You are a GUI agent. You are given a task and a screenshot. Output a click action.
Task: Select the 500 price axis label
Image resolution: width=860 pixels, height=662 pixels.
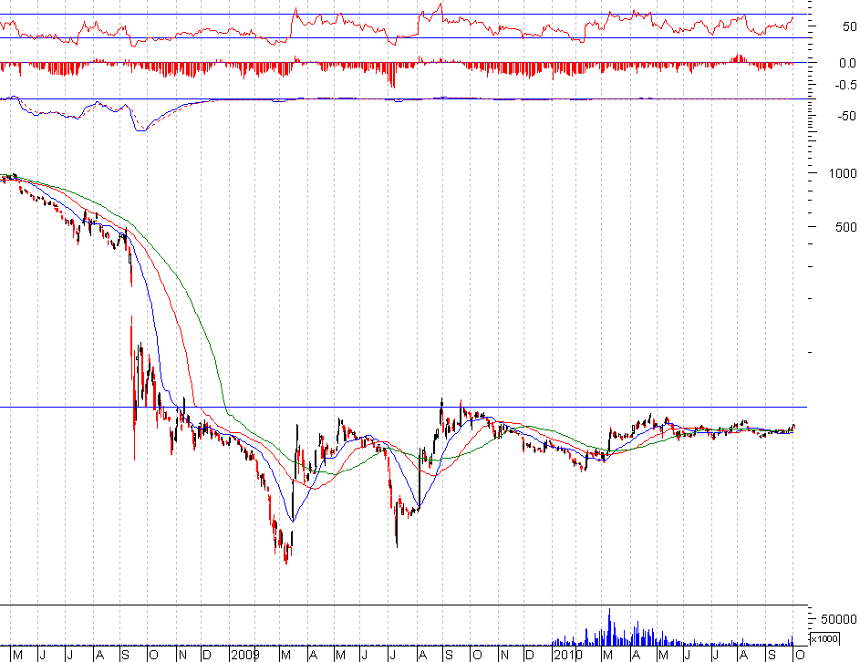pos(845,227)
